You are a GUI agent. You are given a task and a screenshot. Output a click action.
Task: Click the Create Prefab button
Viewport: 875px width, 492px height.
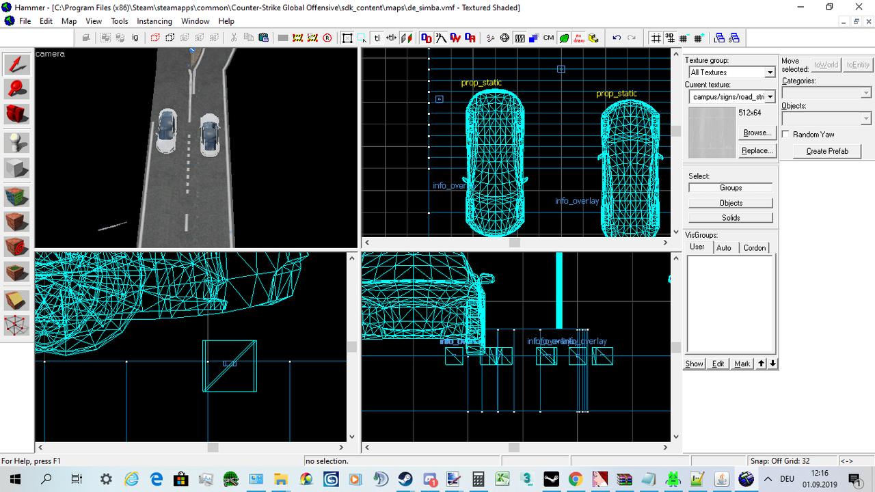pos(827,151)
